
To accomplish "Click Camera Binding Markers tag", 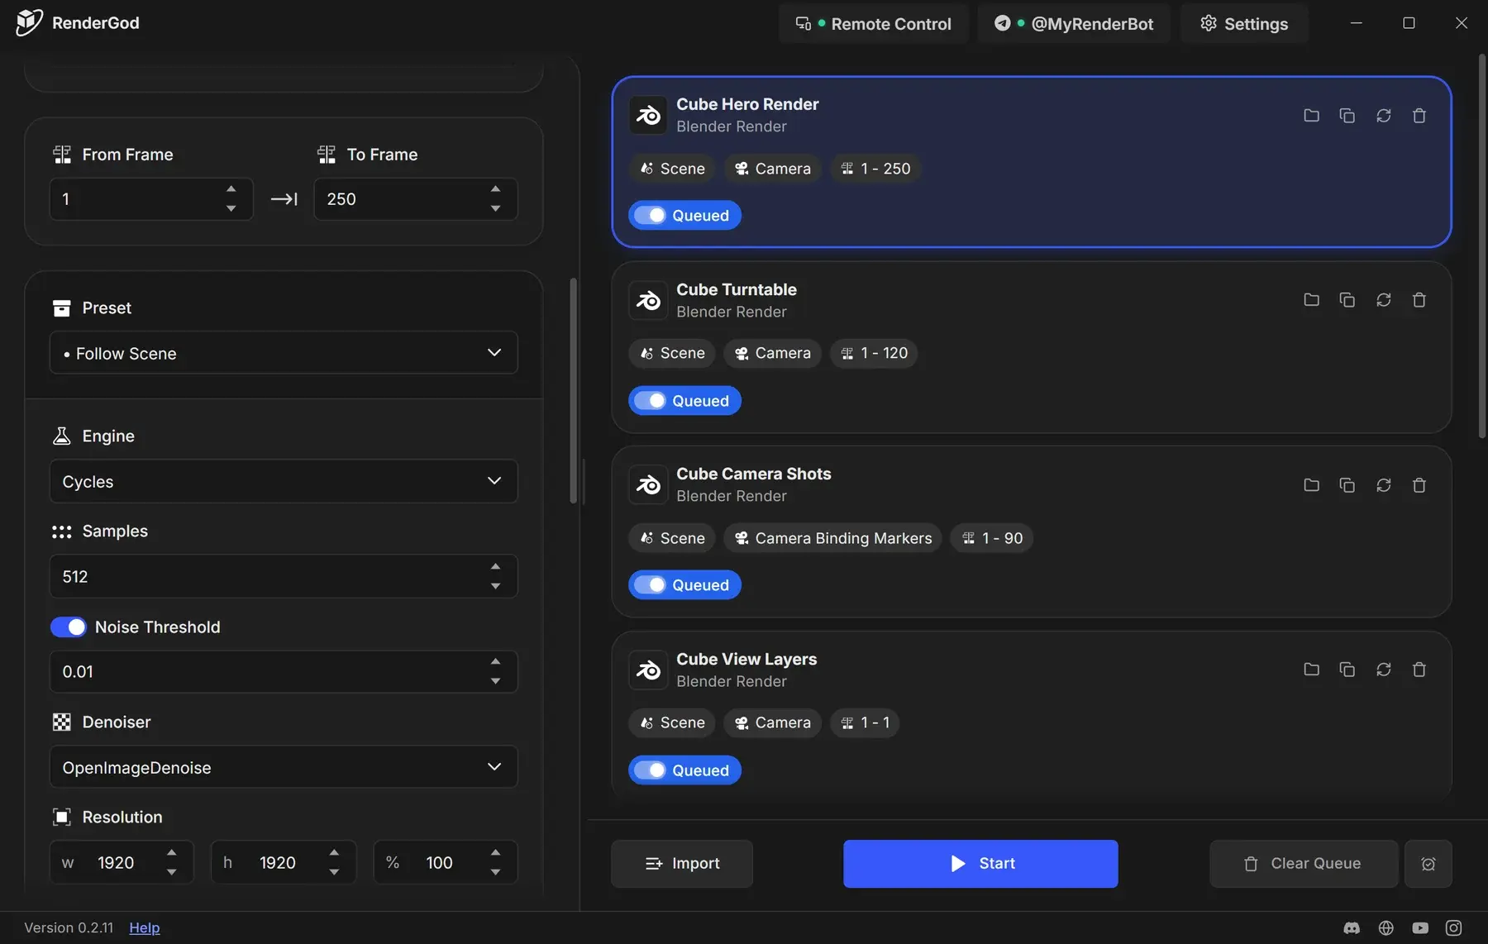I will point(832,538).
